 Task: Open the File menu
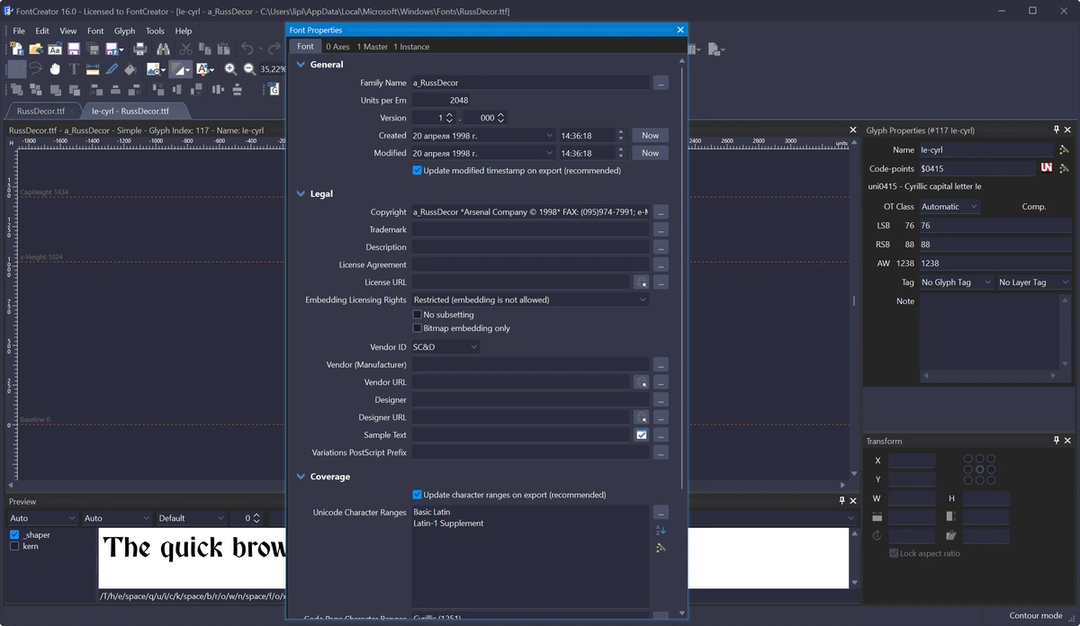click(18, 31)
